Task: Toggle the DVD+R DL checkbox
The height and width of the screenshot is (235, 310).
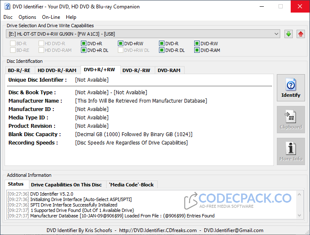Action: [x=83, y=50]
